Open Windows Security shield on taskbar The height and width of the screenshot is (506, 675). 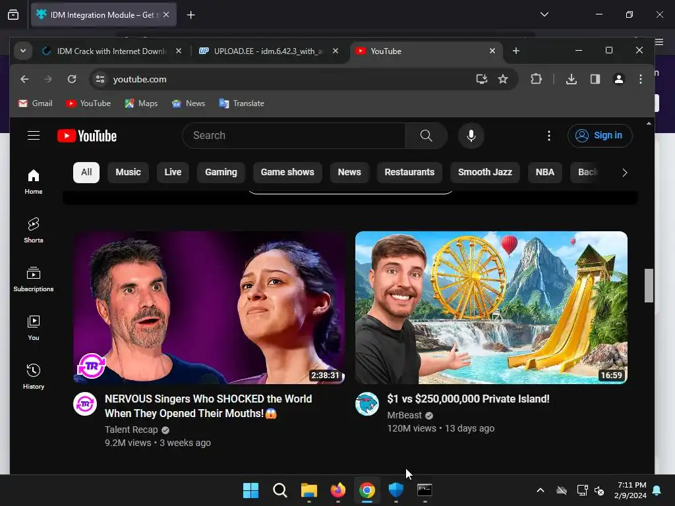tap(396, 490)
